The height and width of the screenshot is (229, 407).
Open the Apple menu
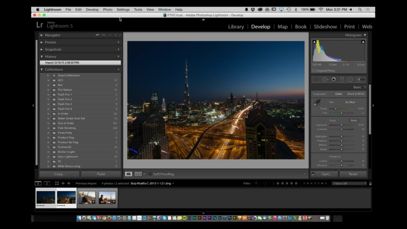point(38,9)
